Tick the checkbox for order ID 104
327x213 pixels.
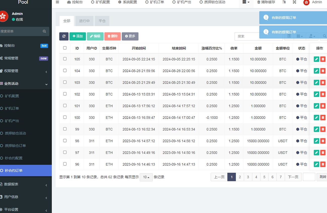tap(65, 71)
